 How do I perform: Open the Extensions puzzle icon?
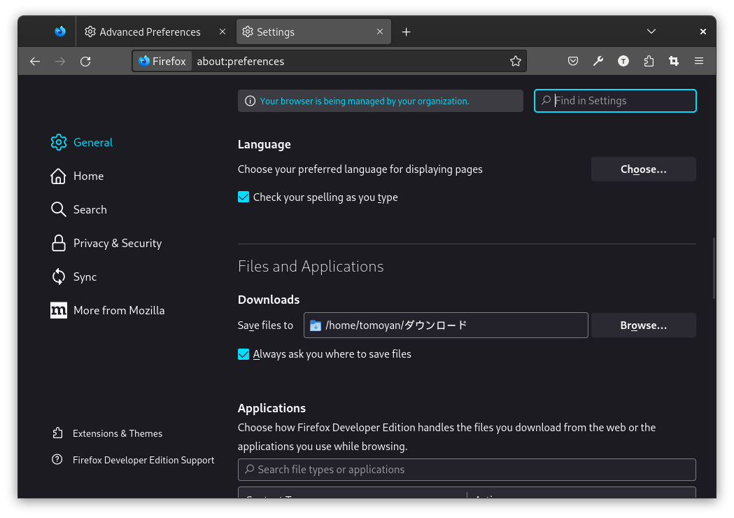click(x=649, y=61)
